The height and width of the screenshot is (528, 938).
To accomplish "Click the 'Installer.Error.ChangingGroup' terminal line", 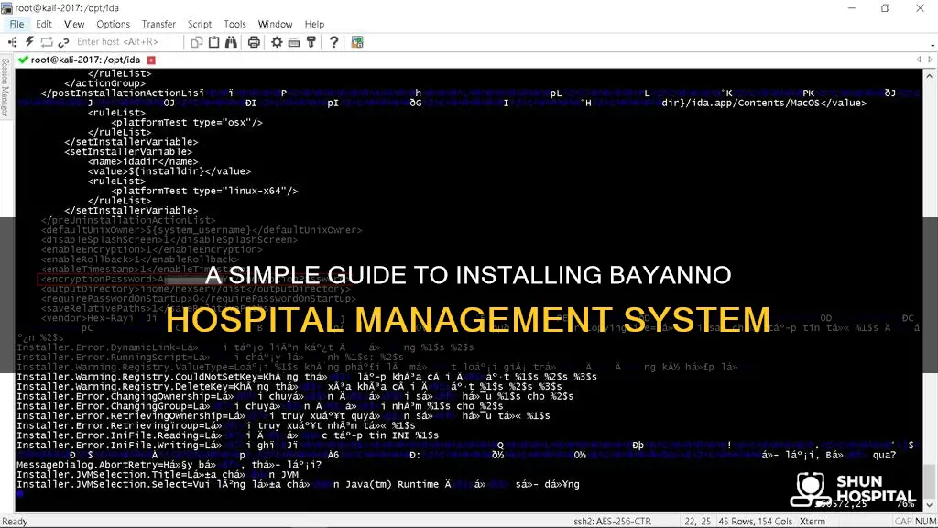I will (x=259, y=406).
